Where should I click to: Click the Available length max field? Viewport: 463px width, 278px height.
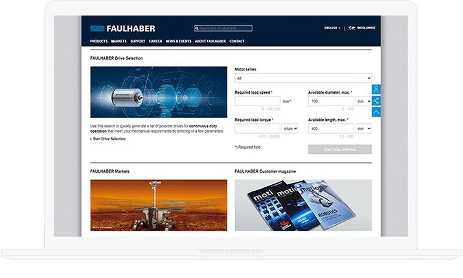331,129
